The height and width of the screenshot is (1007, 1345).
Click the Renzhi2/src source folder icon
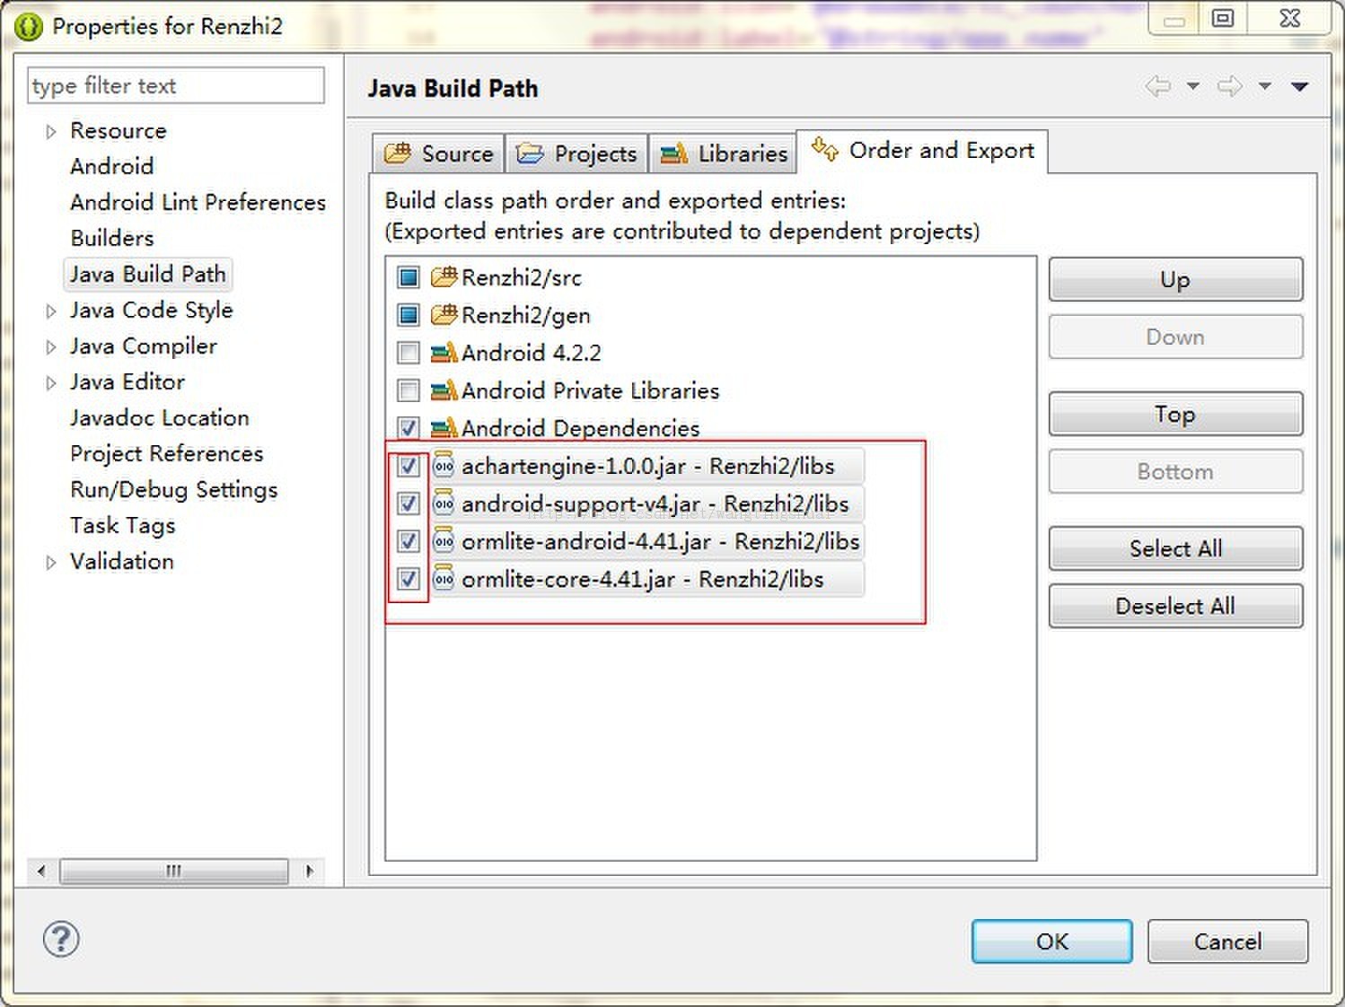coord(444,276)
